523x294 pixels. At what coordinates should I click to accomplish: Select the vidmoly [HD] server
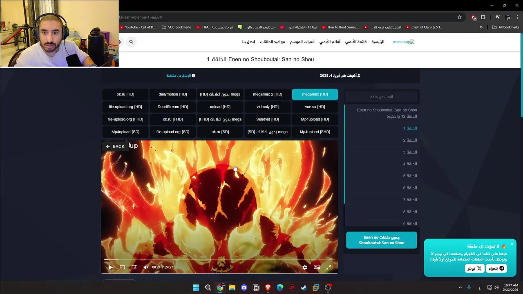(268, 107)
